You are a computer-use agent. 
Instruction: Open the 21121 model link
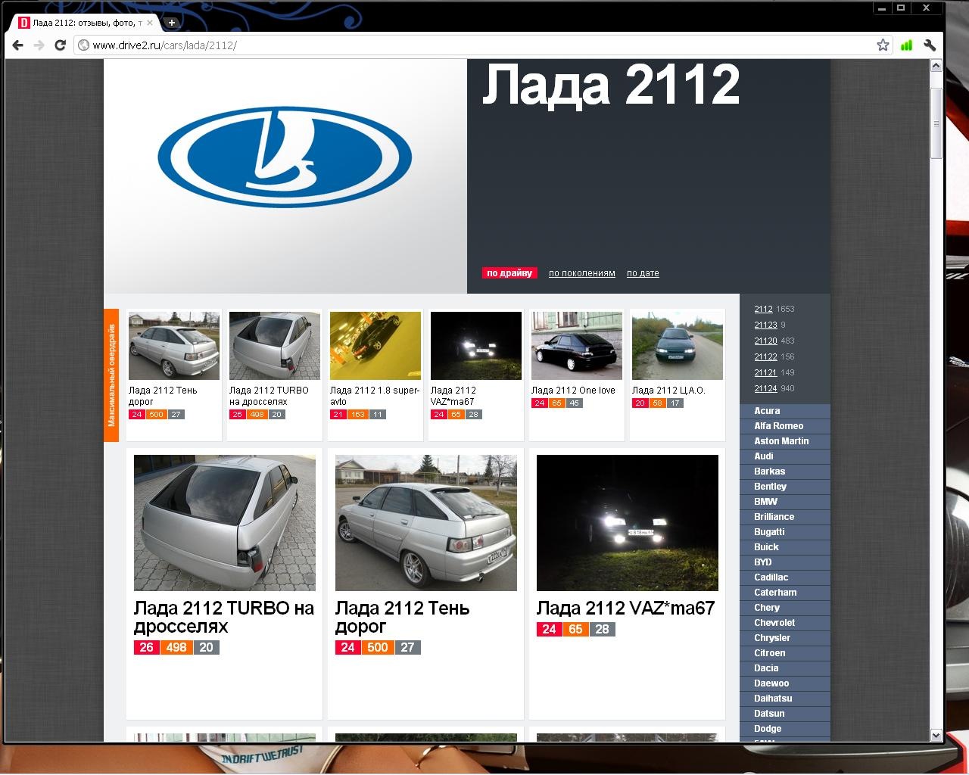tap(765, 373)
